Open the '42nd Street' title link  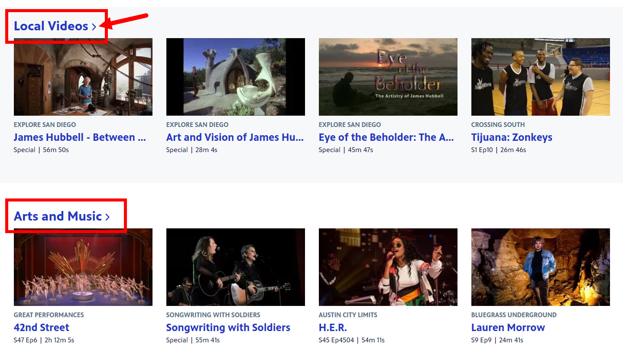42,328
